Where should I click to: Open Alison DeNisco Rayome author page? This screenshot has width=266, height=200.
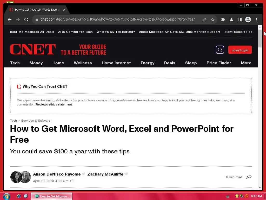coord(57,174)
